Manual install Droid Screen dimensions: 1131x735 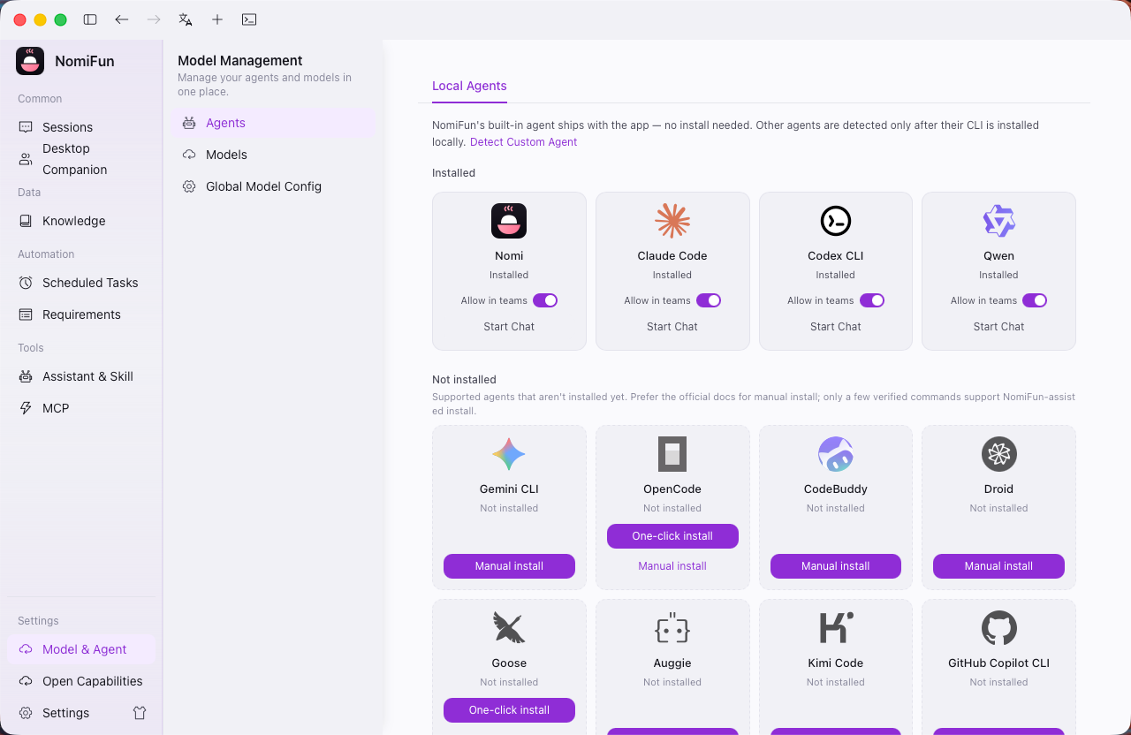[998, 566]
